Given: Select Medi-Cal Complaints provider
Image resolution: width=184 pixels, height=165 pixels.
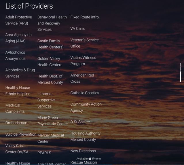Looking at the screenshot, I should pyautogui.click(x=15, y=108).
